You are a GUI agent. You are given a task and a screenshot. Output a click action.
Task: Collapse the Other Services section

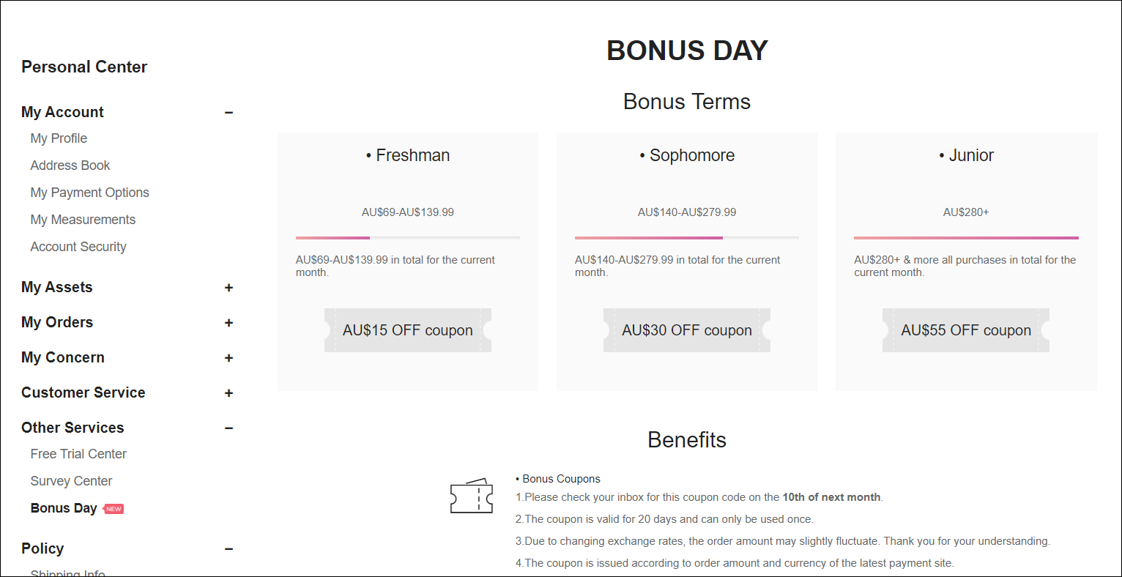click(229, 428)
